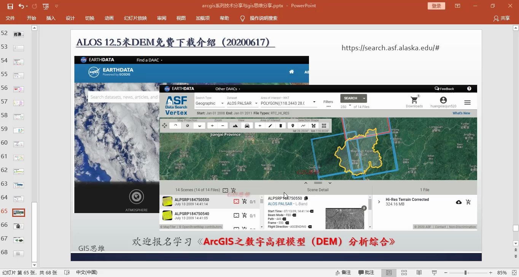519x277 pixels.
Task: Switch to Slide Sorter view icon
Action: click(x=404, y=272)
